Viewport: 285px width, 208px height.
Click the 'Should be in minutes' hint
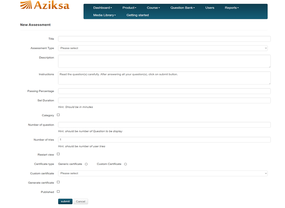[x=79, y=107]
